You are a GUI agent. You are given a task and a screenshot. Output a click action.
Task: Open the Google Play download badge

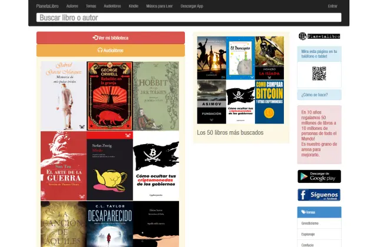point(319,176)
